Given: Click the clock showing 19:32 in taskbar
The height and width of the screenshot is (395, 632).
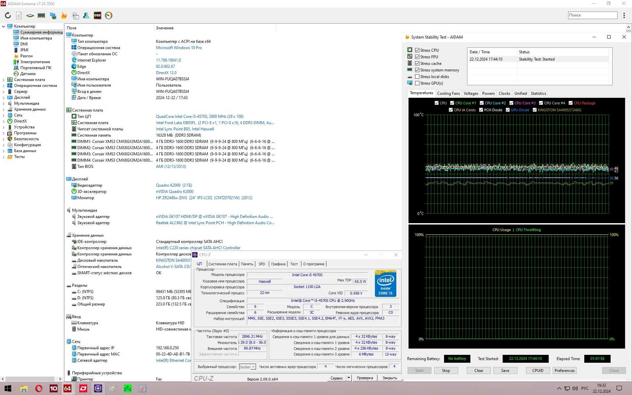Looking at the screenshot, I should point(601,385).
